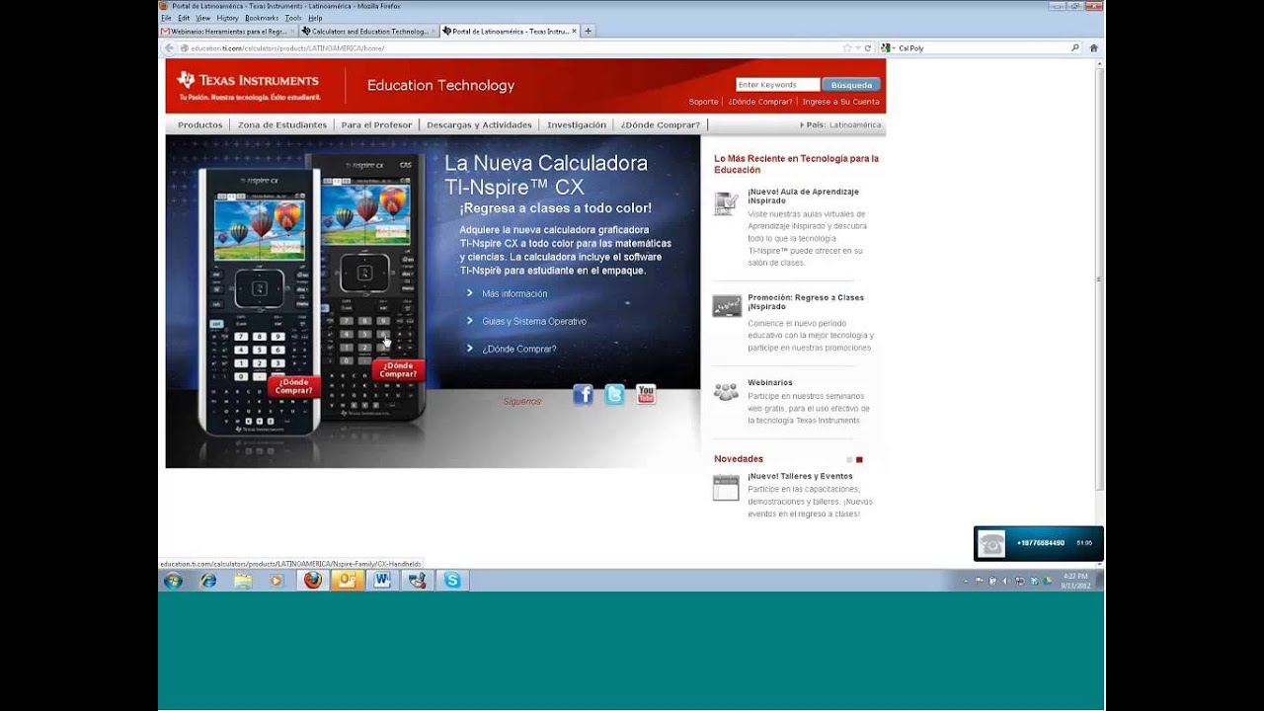Open the Help menu

(315, 18)
